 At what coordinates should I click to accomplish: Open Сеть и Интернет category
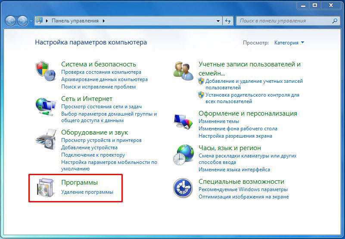87,99
